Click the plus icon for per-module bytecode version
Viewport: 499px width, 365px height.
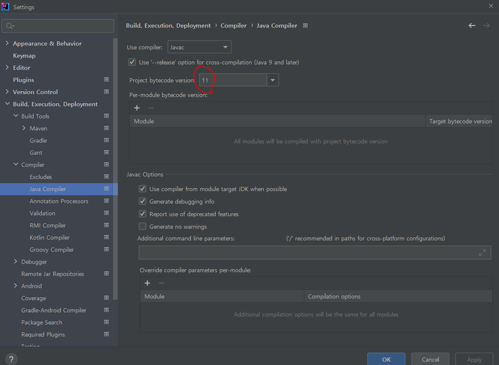[x=137, y=108]
